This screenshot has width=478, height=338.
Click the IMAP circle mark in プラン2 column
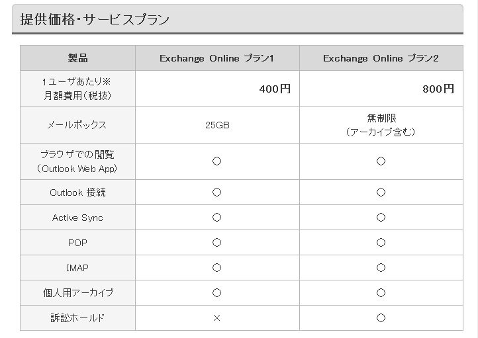coord(381,268)
